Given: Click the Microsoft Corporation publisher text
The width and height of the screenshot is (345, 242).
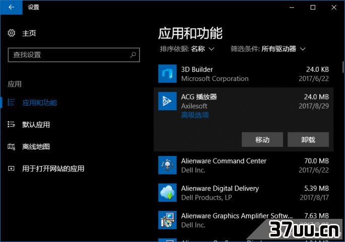Looking at the screenshot, I should tap(215, 78).
